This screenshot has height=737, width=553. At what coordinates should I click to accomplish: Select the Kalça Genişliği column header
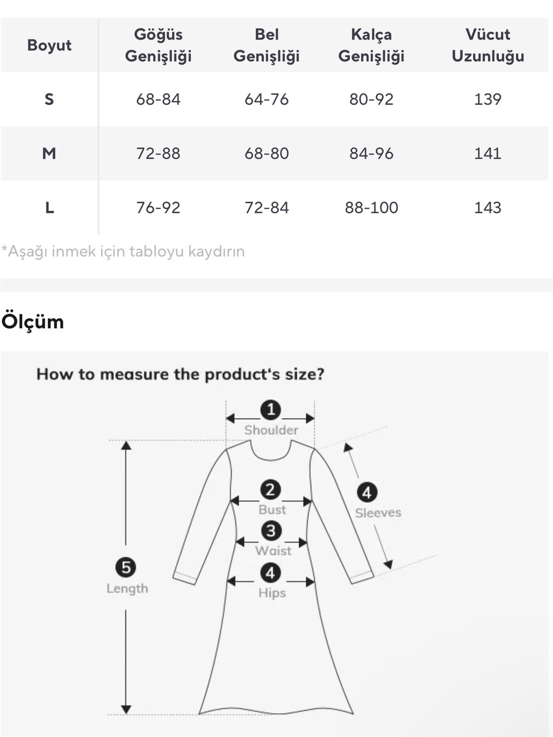click(371, 45)
